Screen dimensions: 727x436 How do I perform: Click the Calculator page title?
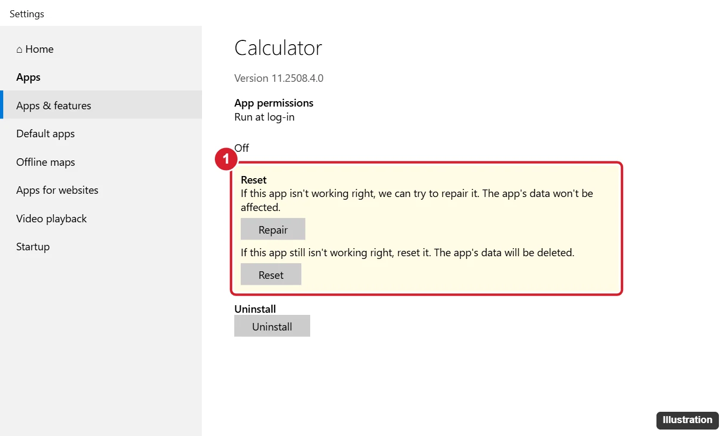(278, 48)
